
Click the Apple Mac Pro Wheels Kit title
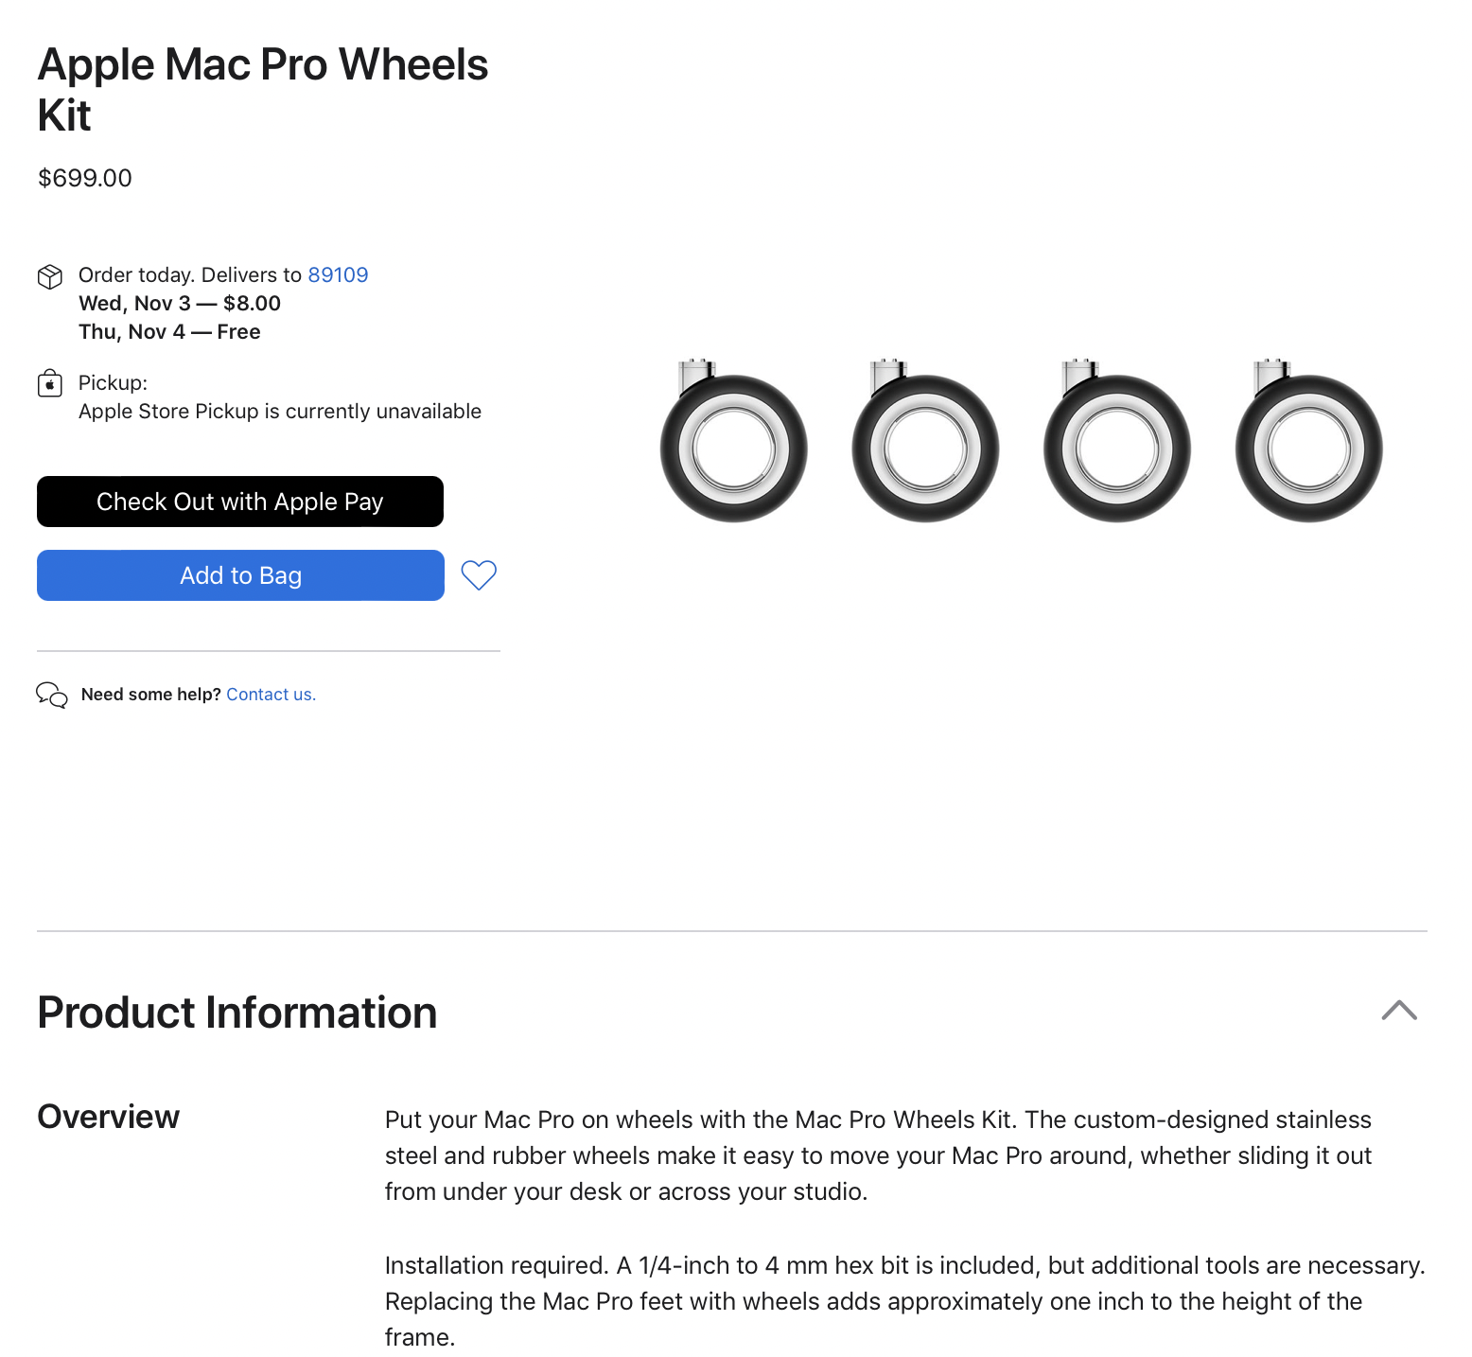coord(263,90)
